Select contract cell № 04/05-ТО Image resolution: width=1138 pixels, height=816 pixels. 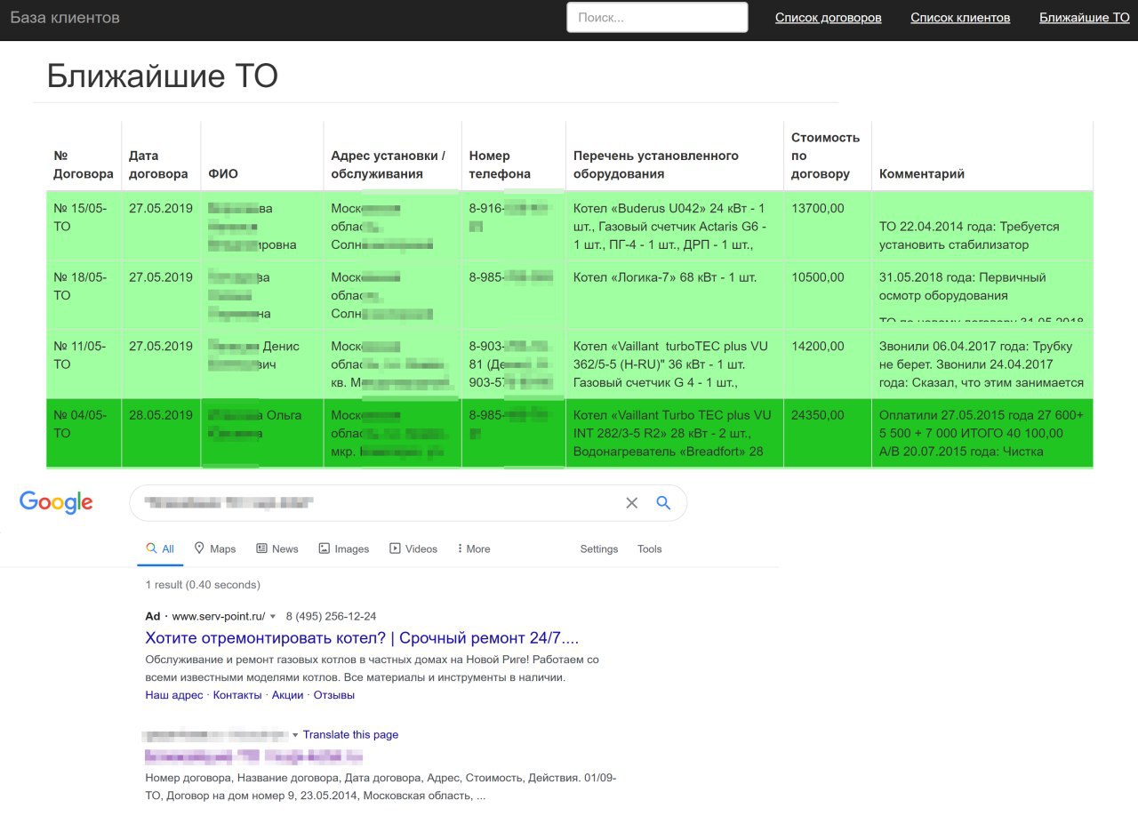84,433
